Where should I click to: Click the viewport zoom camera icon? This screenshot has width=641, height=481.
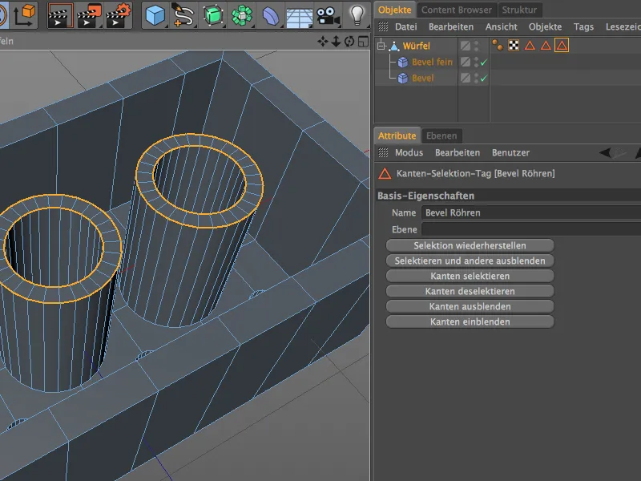[336, 42]
